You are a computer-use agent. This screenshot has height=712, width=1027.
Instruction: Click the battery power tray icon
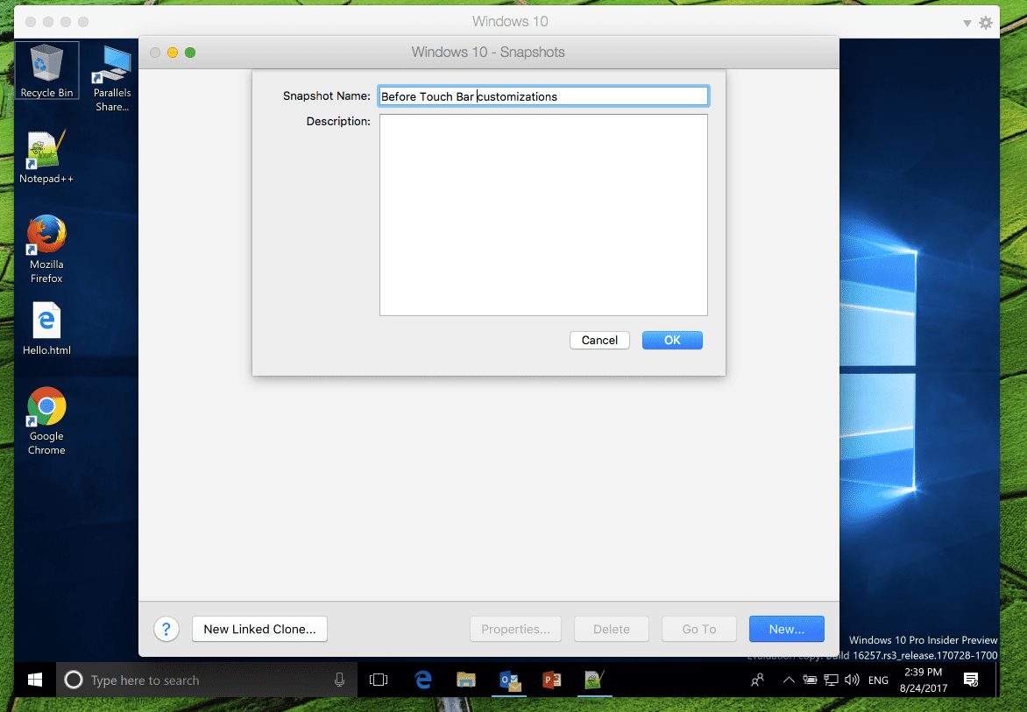(x=811, y=680)
